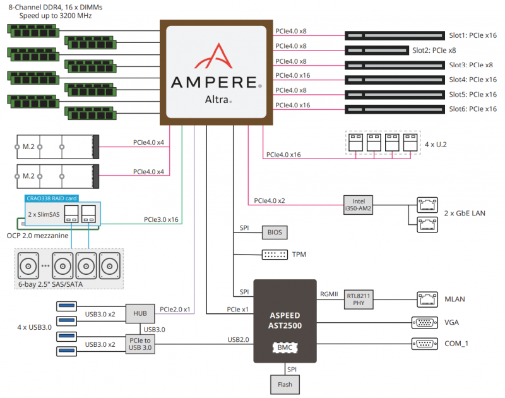The height and width of the screenshot is (398, 505).
Task: Click the BIOS box
Action: [x=275, y=232]
